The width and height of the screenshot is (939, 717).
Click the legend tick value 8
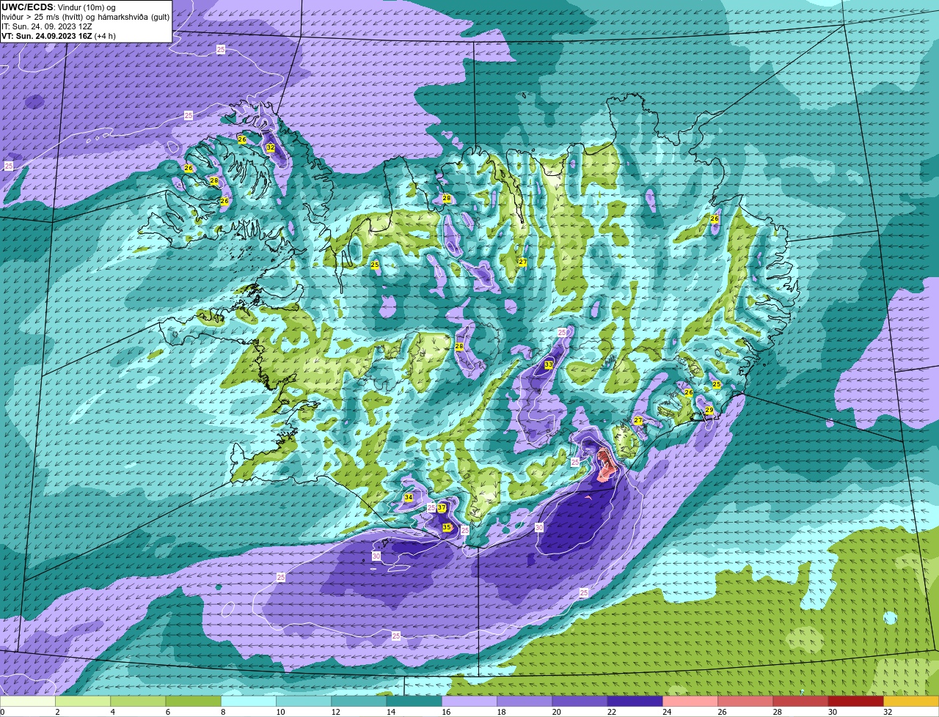coord(222,712)
